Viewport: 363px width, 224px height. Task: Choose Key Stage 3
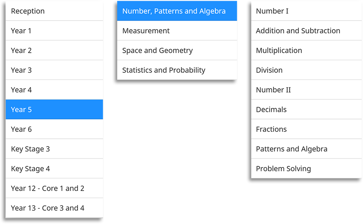point(30,149)
